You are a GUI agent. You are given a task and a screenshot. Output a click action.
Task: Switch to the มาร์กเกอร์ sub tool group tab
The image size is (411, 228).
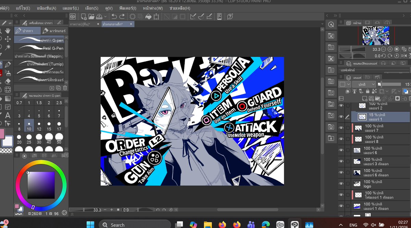click(54, 31)
